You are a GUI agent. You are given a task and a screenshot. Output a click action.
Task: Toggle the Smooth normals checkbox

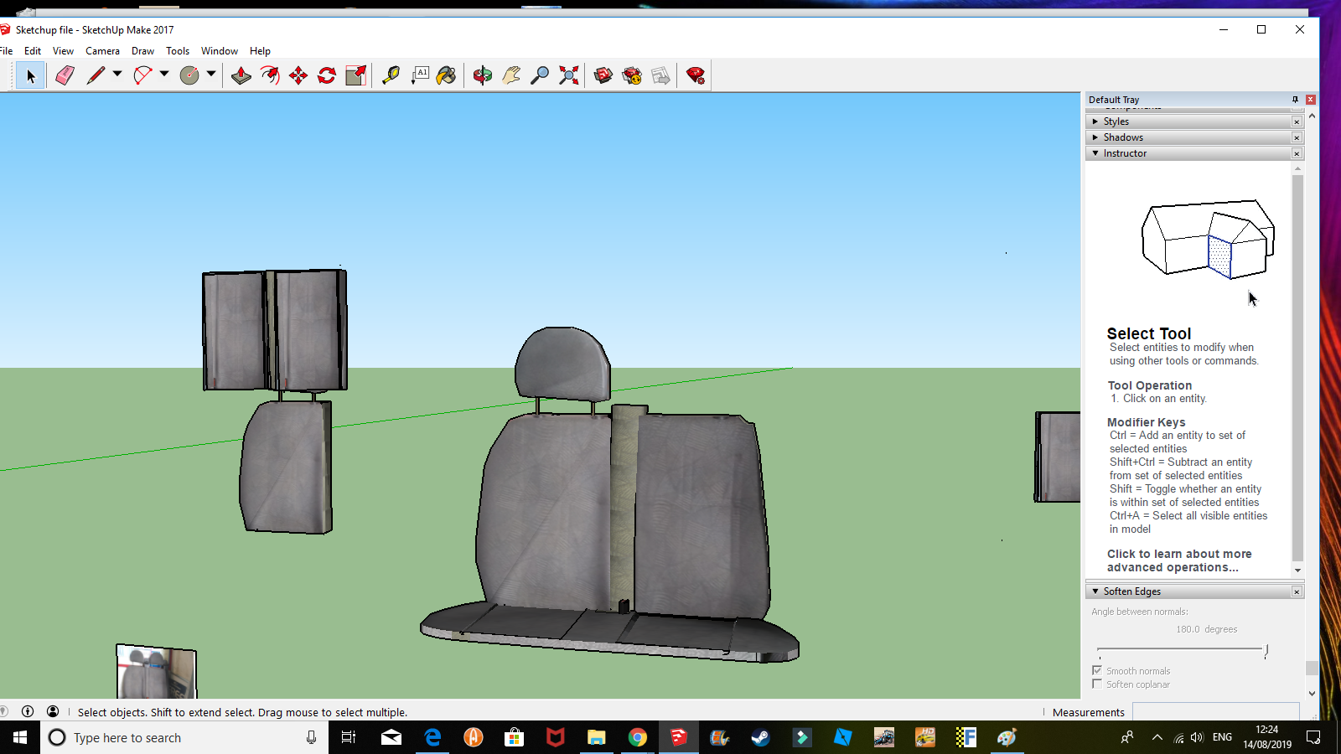point(1097,670)
